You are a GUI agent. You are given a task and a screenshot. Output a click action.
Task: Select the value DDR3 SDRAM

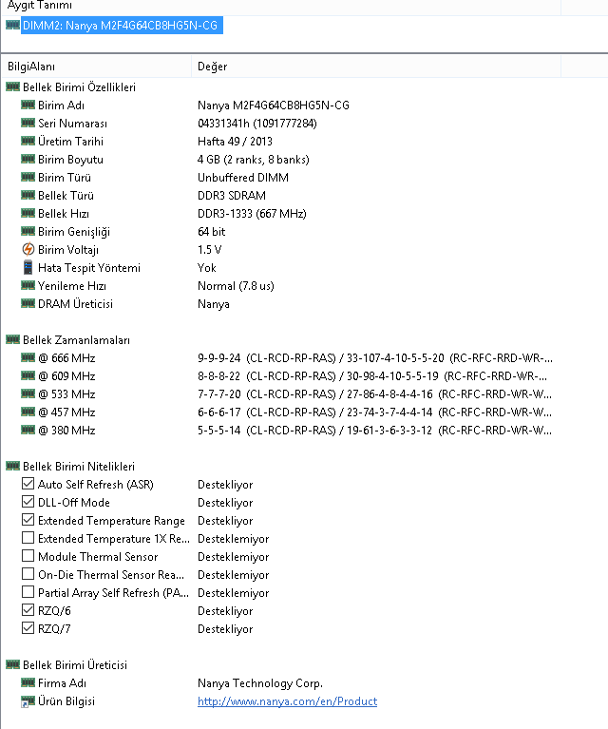(x=232, y=195)
